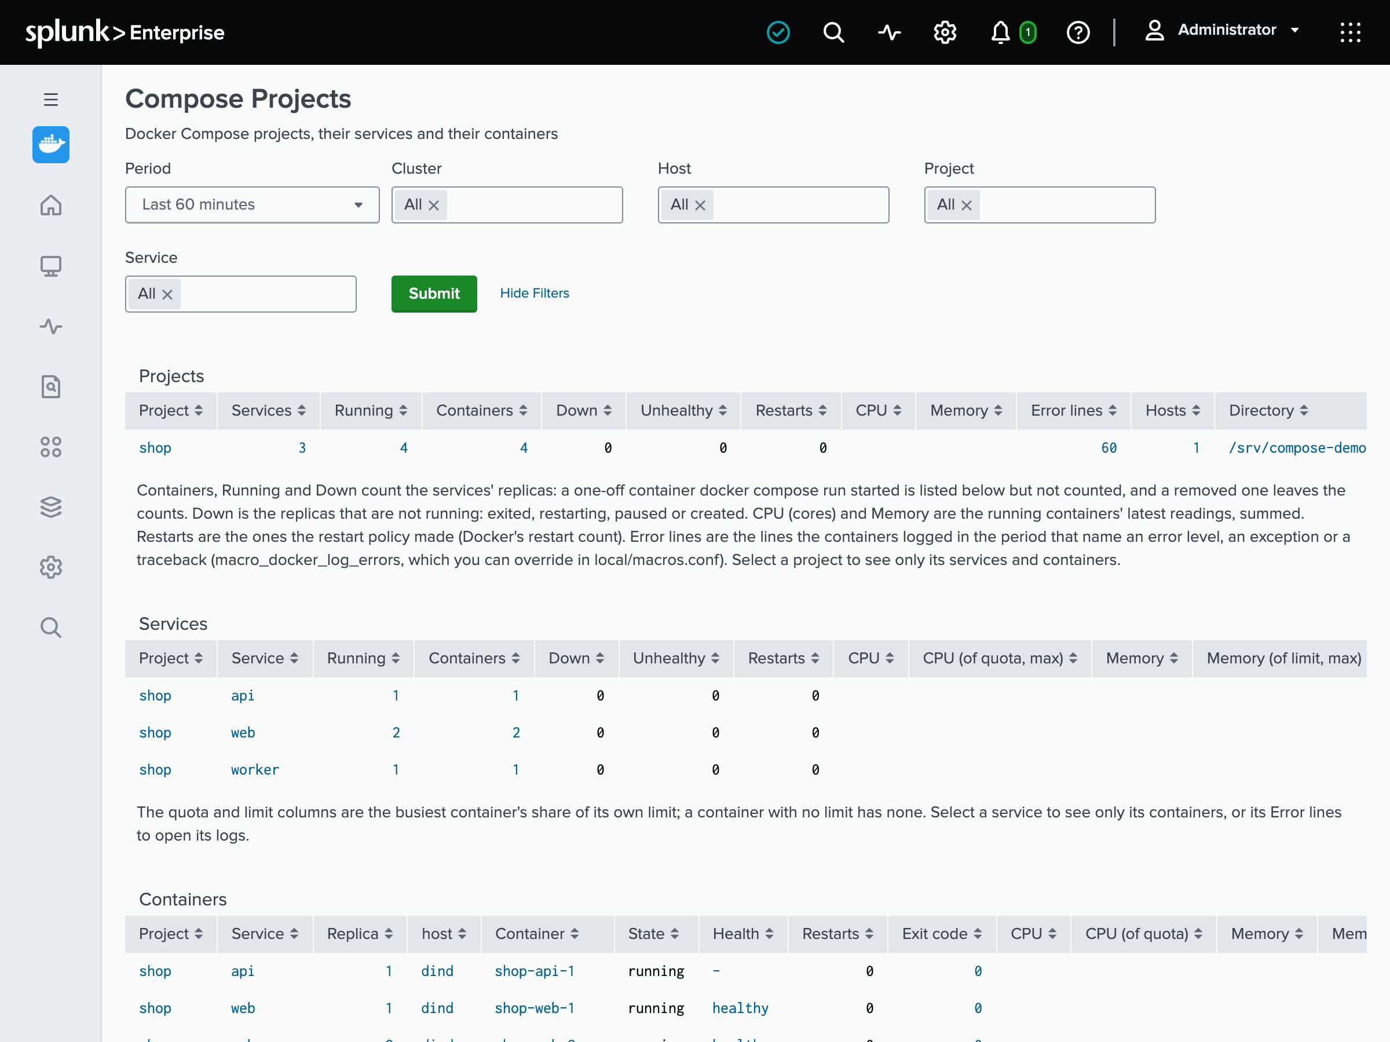Image resolution: width=1390 pixels, height=1042 pixels.
Task: Open the sidebar magnifier search icon
Action: point(51,627)
